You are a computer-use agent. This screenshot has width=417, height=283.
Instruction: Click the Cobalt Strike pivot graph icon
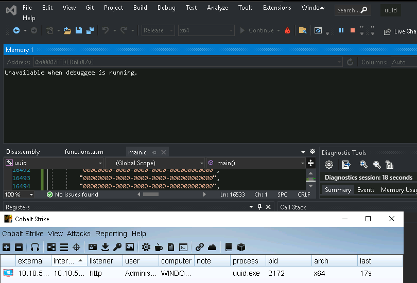pyautogui.click(x=51, y=247)
